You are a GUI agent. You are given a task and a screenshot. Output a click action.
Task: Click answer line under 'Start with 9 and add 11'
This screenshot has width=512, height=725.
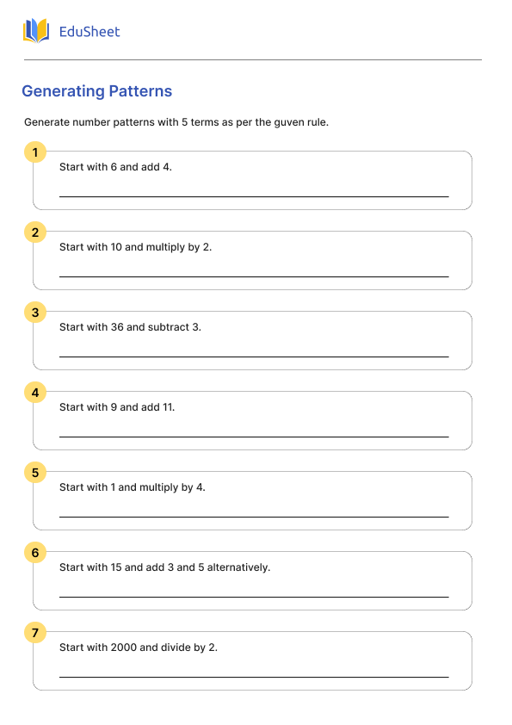pyautogui.click(x=254, y=437)
